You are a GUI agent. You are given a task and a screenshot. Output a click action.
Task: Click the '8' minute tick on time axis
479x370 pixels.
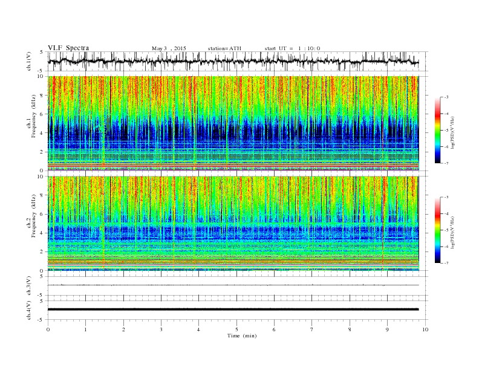[x=350, y=329]
